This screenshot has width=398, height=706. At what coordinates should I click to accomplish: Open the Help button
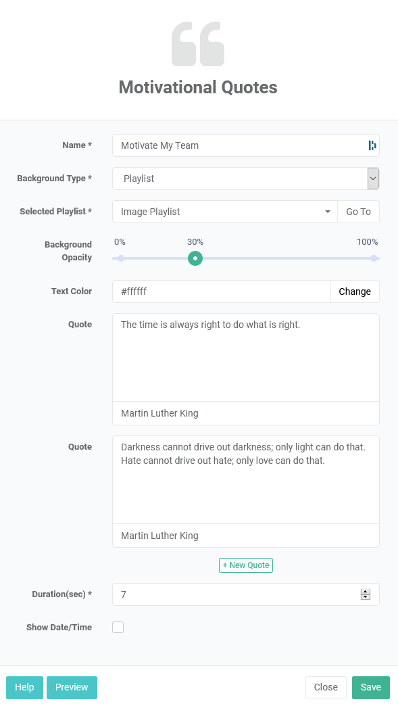tap(25, 688)
